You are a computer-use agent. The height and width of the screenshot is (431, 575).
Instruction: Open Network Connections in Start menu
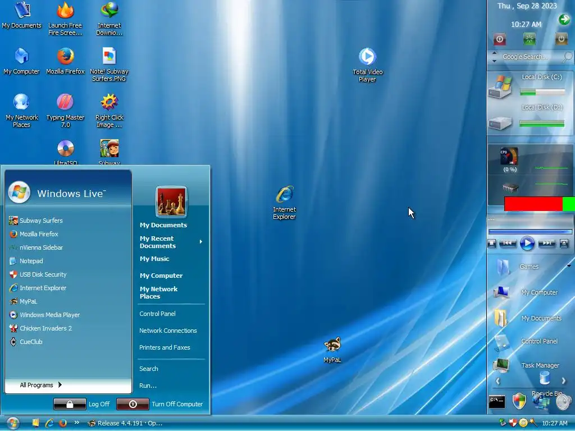(168, 331)
